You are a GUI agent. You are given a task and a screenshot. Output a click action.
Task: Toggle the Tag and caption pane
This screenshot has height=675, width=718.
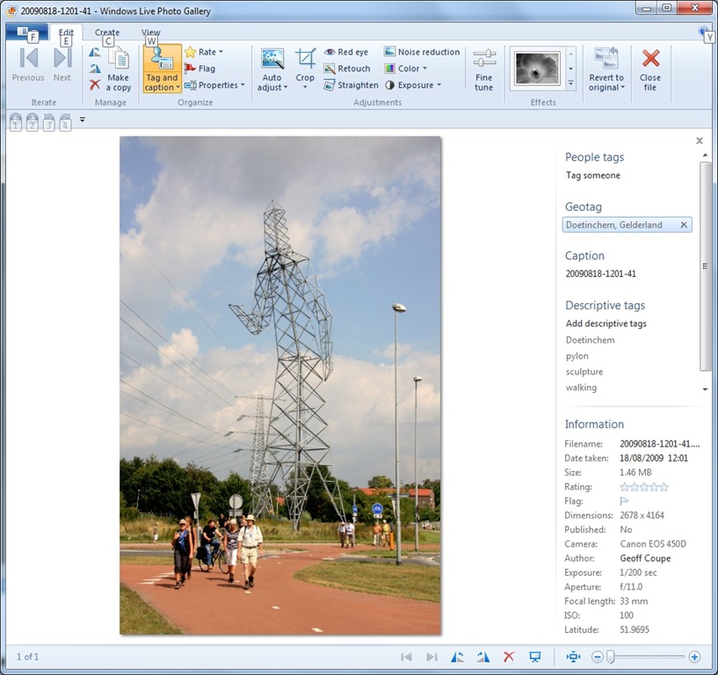pyautogui.click(x=162, y=69)
